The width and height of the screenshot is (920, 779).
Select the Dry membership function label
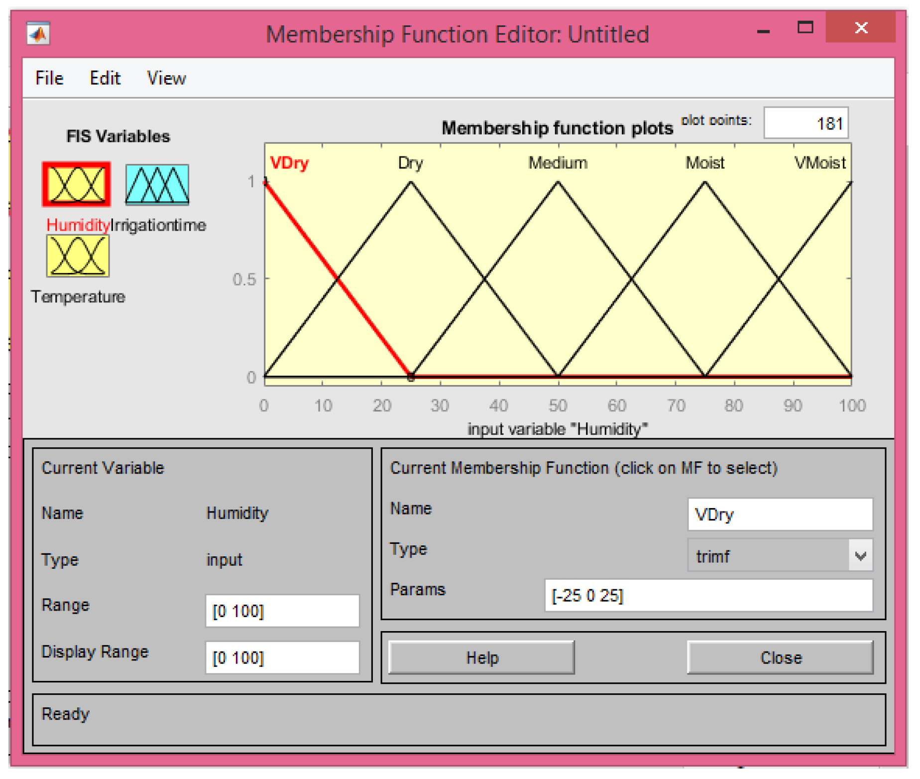click(410, 163)
